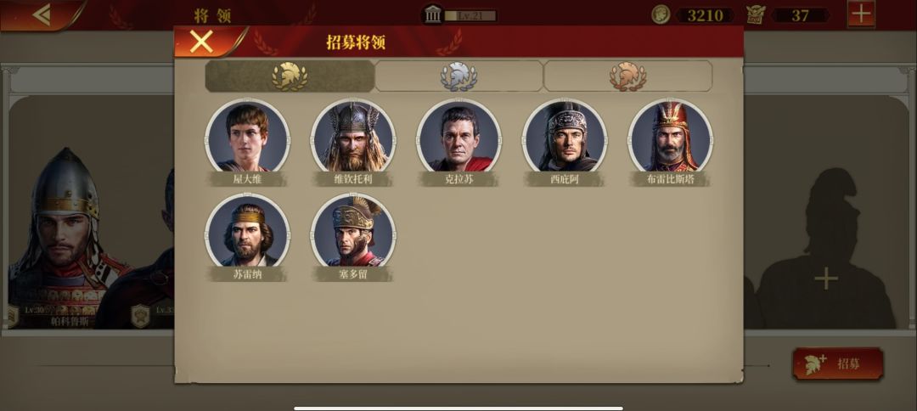Click the red plus add-resources button
Screen dimensions: 917x411
coord(861,14)
